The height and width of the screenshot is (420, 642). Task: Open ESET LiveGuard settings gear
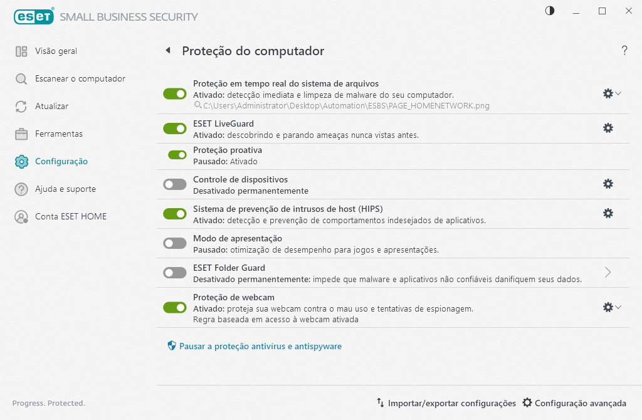(608, 128)
